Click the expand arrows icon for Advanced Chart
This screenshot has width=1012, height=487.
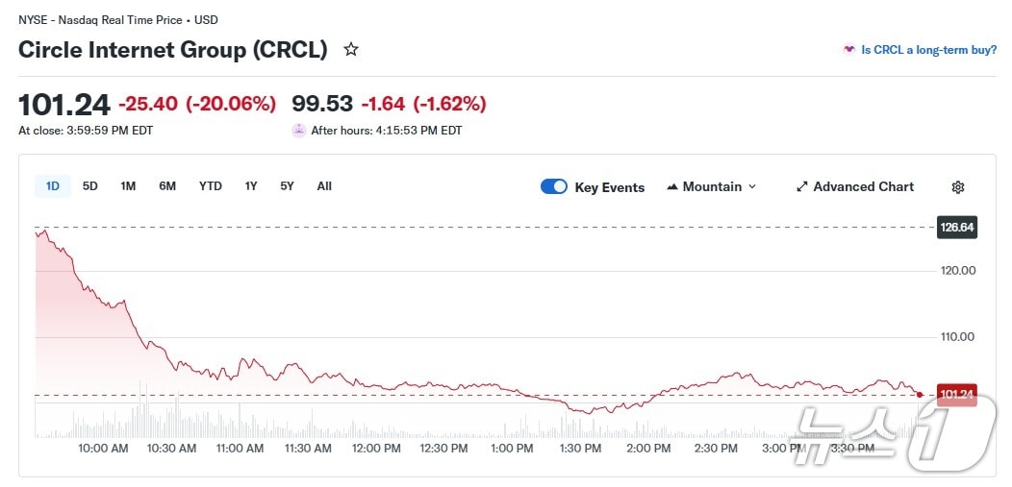(x=802, y=187)
